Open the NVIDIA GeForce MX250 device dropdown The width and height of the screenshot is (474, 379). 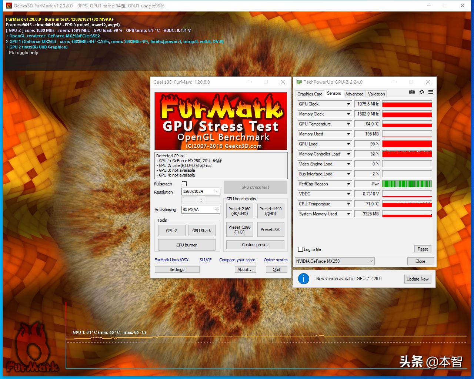(335, 261)
